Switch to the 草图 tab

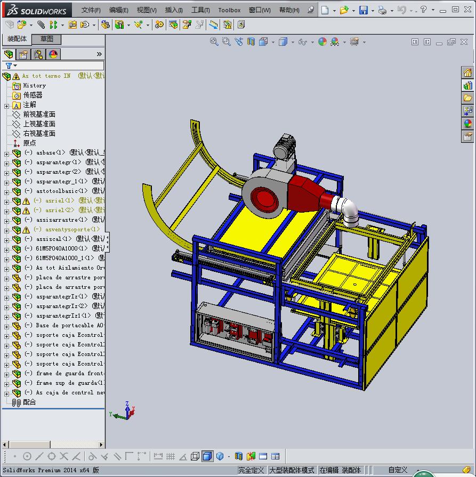coord(46,39)
